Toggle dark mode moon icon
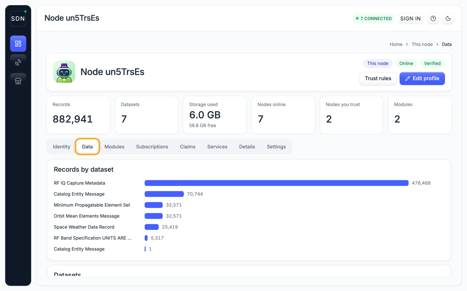Image resolution: width=467 pixels, height=291 pixels. [448, 19]
